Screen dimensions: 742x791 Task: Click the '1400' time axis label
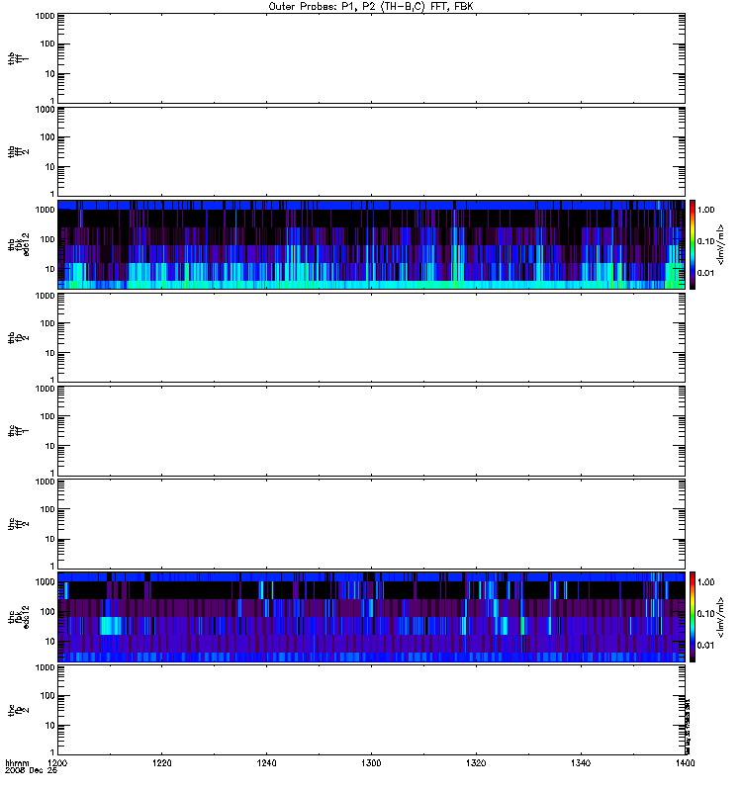click(x=685, y=763)
